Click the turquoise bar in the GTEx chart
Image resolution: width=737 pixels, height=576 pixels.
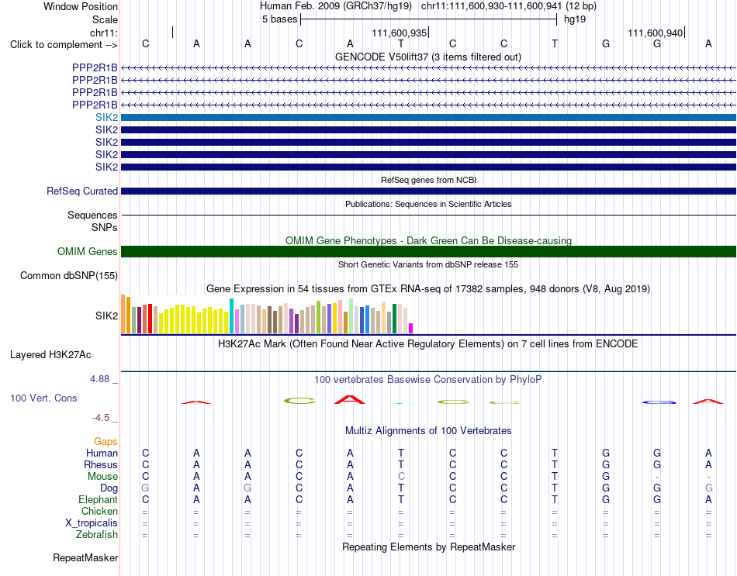pos(231,316)
